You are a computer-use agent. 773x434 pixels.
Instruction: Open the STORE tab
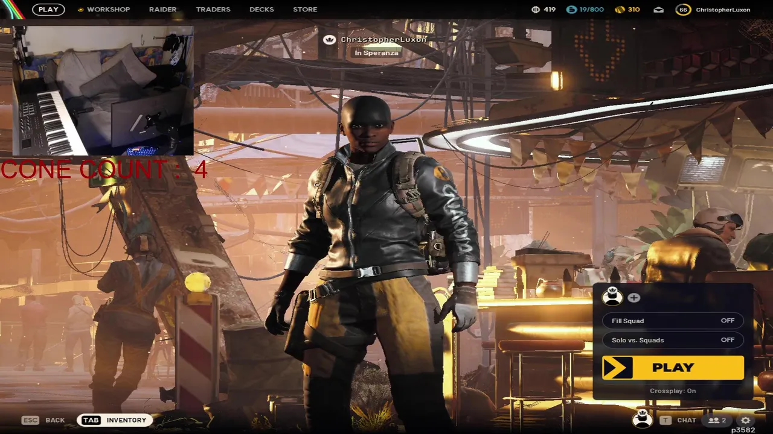(305, 10)
